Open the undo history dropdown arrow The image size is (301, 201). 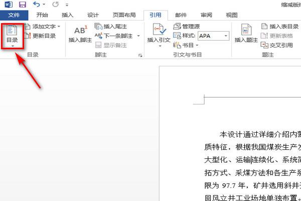point(44,5)
